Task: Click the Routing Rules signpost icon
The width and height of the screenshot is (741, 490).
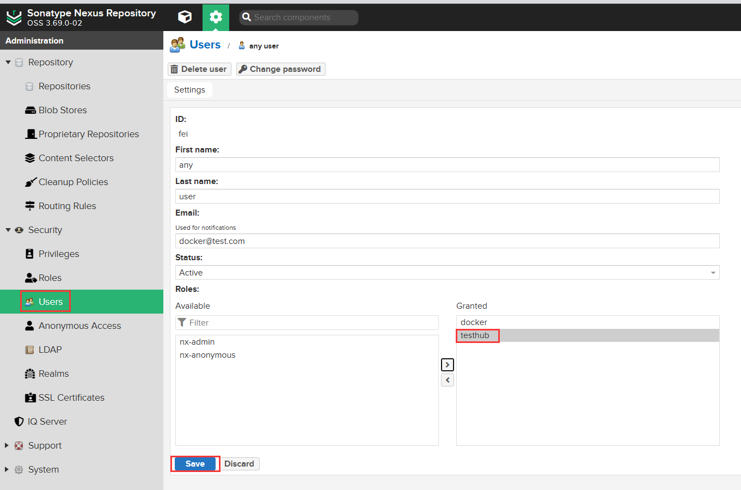Action: tap(30, 206)
